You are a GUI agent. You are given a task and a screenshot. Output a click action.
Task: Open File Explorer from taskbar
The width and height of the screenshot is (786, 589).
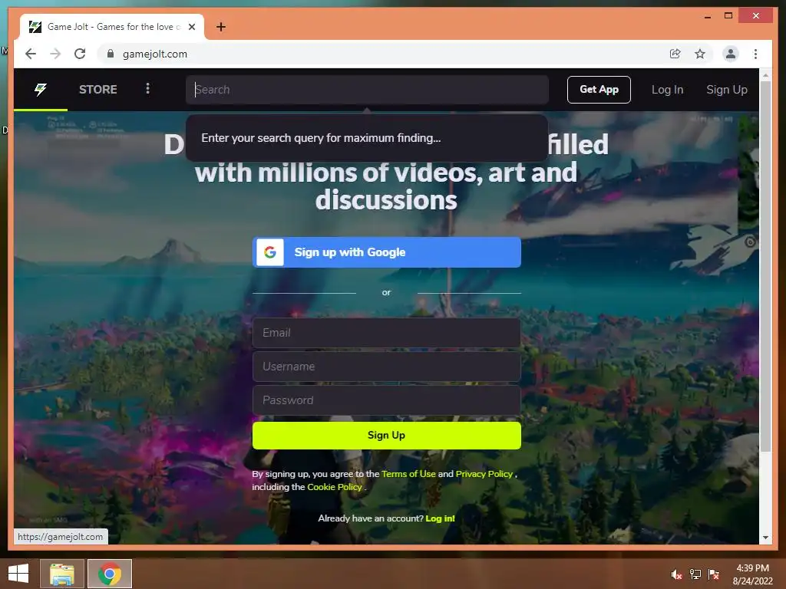pyautogui.click(x=62, y=574)
